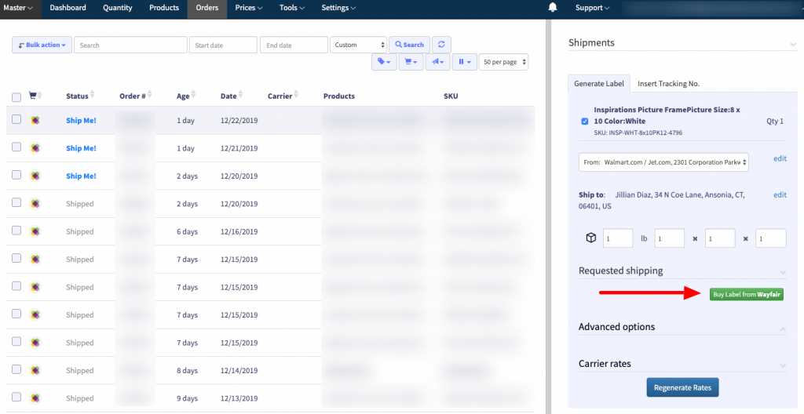Open the pause columns dropdown icon
This screenshot has width=804, height=414.
[465, 61]
